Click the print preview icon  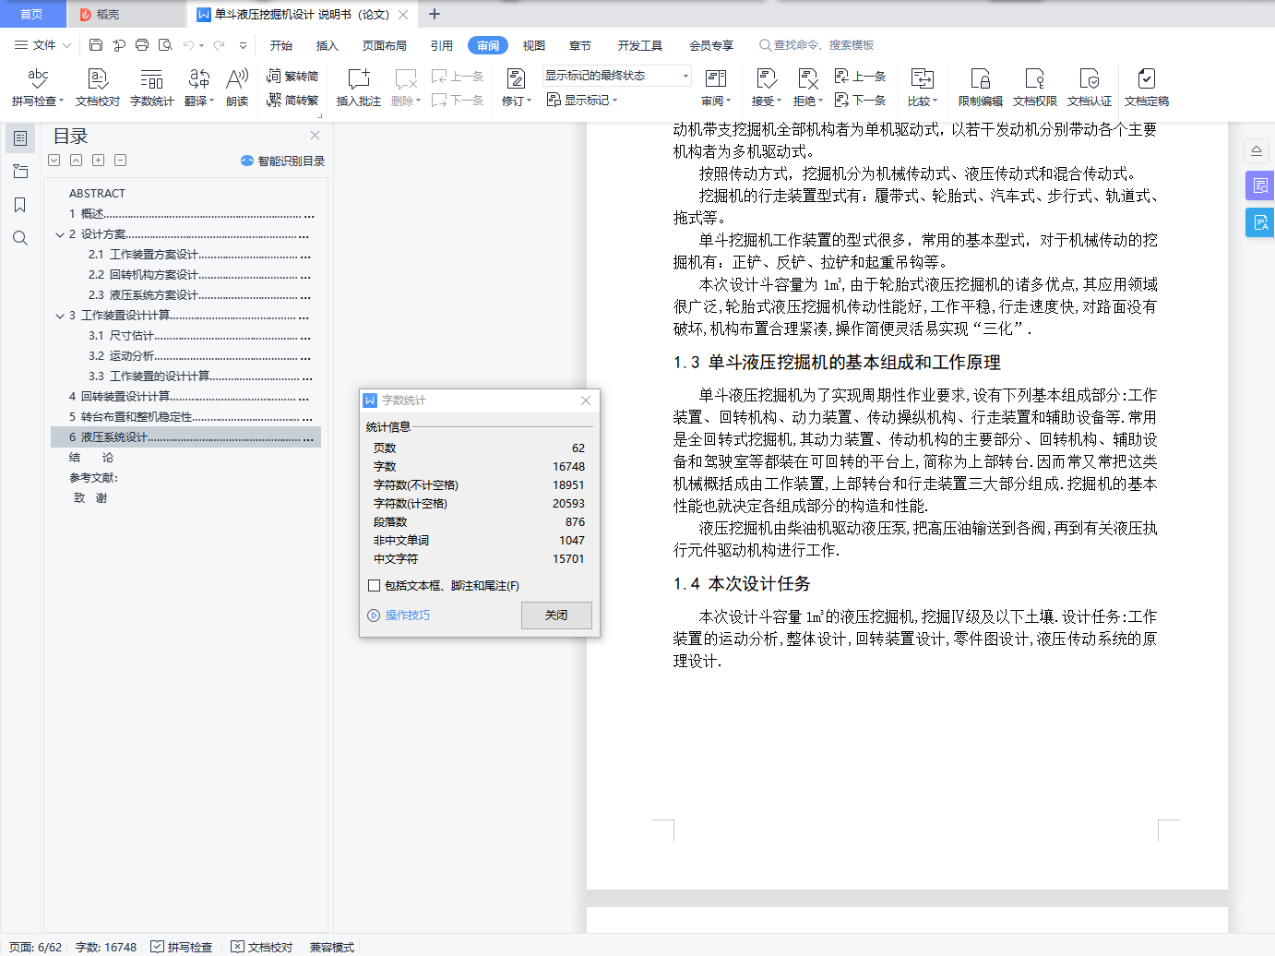click(165, 45)
